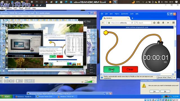Go back with Firefox back arrow

point(103,23)
